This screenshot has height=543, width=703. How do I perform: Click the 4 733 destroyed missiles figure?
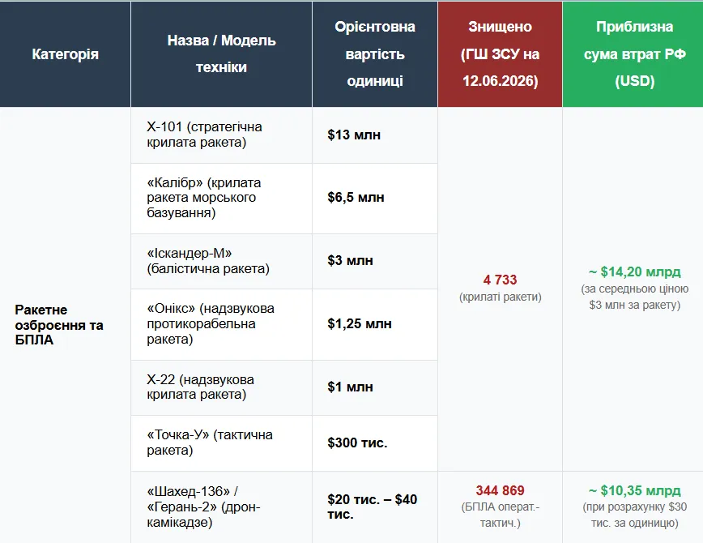pos(500,280)
